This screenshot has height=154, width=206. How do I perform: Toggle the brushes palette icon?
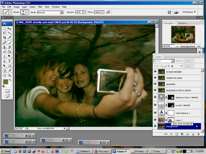pyautogui.click(x=169, y=12)
